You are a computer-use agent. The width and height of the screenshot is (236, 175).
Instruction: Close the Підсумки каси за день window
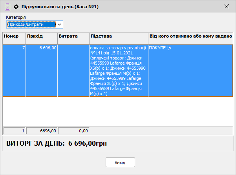[x=226, y=6]
